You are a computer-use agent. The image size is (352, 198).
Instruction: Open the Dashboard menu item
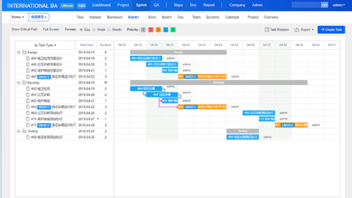click(x=101, y=5)
